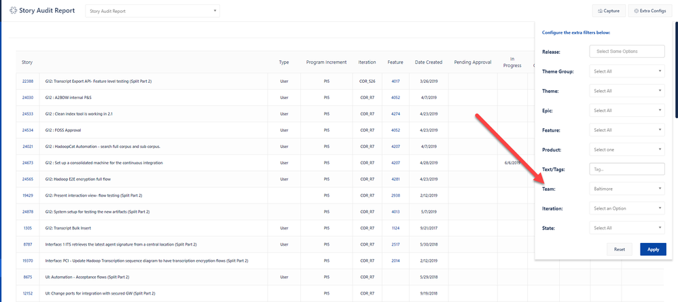This screenshot has width=678, height=302.
Task: Click the Date Created column header
Action: click(x=429, y=62)
